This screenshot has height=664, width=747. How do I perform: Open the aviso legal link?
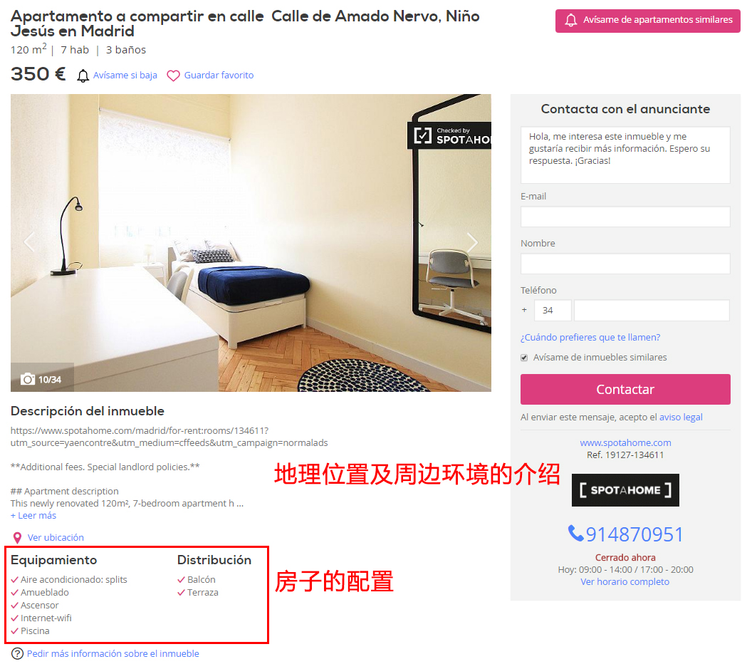(681, 417)
